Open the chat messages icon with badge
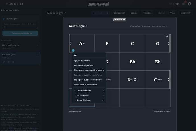 coord(183,4)
